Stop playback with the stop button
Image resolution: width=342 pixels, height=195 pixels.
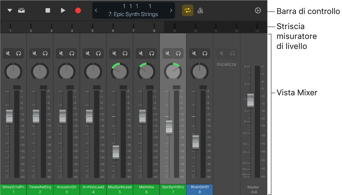point(48,10)
